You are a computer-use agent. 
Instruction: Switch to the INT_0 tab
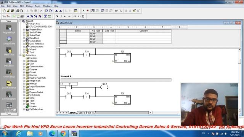[91, 113]
